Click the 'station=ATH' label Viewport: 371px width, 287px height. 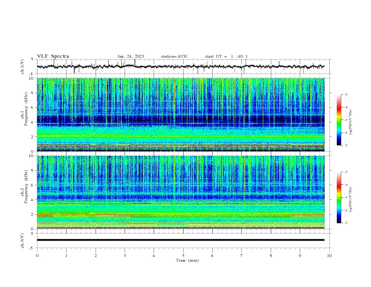pos(174,56)
